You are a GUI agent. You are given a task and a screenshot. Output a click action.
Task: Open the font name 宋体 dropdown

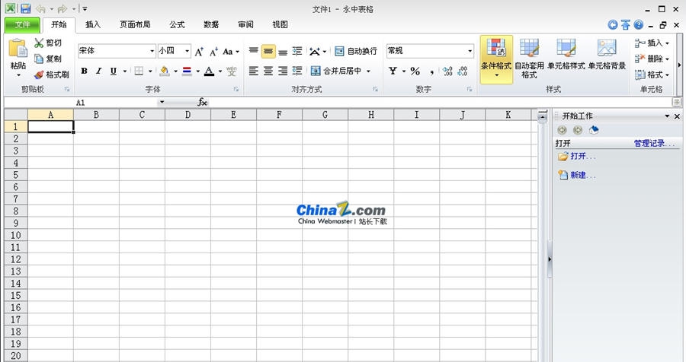click(152, 51)
